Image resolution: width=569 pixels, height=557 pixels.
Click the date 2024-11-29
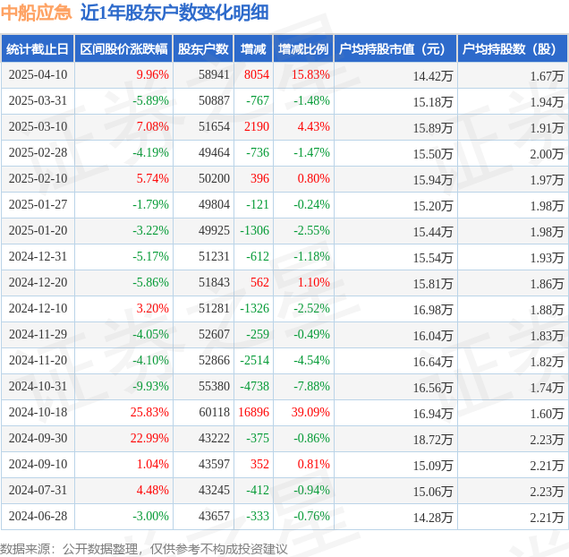[38, 334]
